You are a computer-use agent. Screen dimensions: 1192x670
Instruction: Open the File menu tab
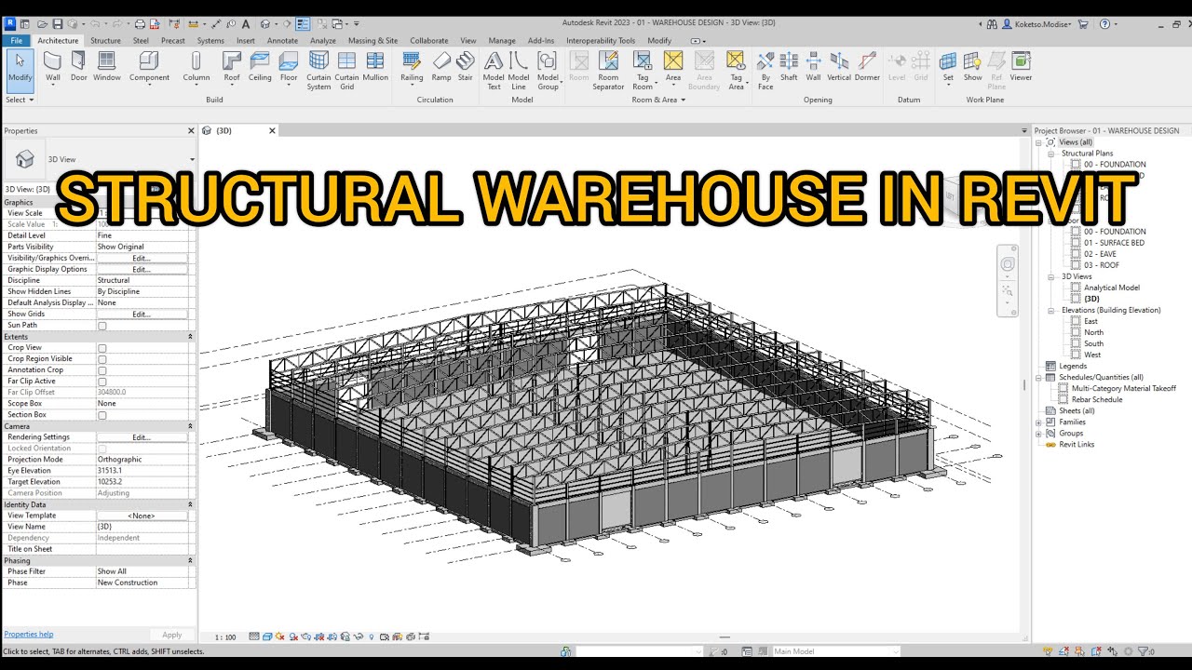pos(16,41)
